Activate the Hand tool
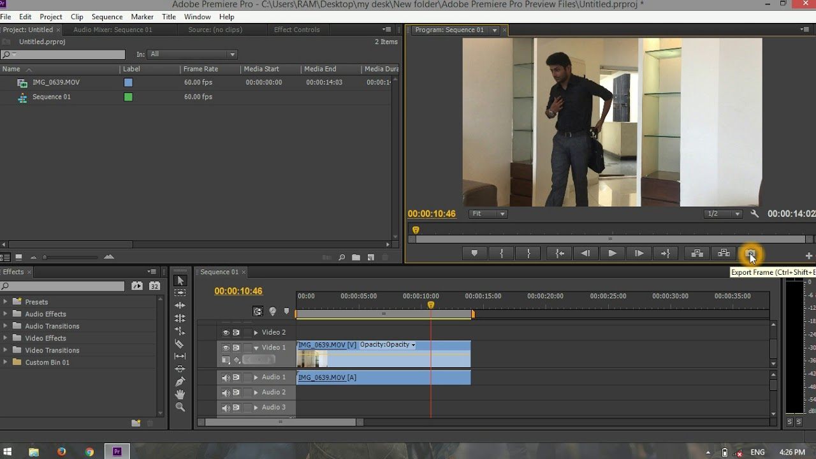The height and width of the screenshot is (459, 816). coord(180,395)
